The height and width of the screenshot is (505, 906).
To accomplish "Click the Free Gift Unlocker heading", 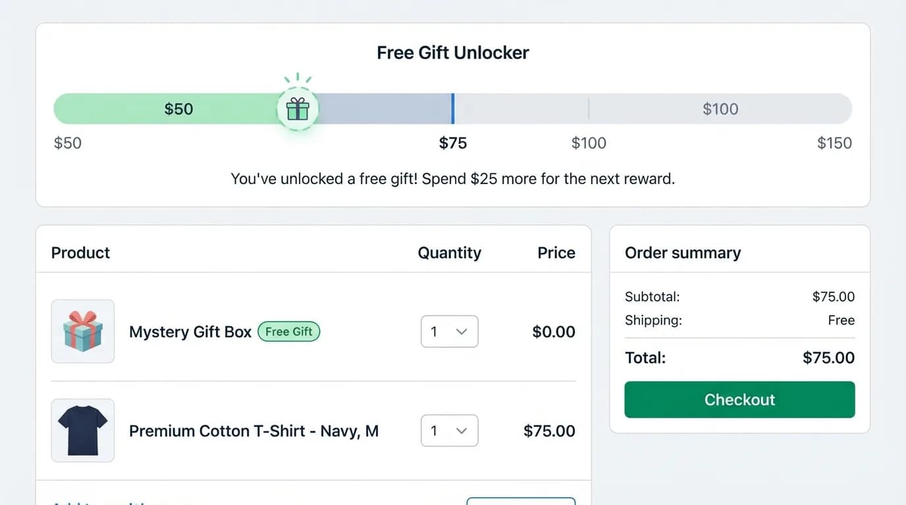I will pyautogui.click(x=453, y=53).
